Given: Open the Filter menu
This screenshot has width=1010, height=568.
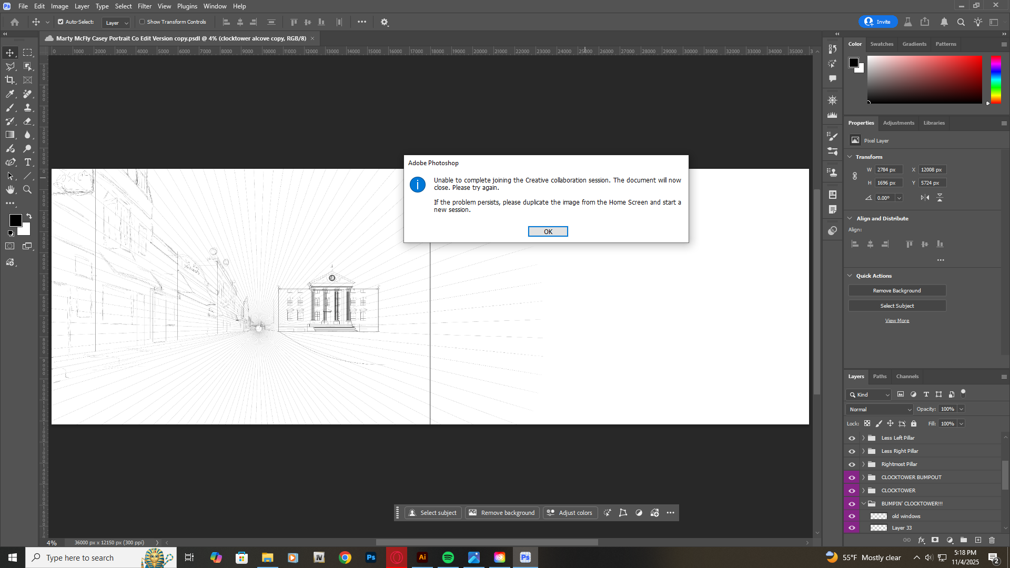Looking at the screenshot, I should pos(145,6).
